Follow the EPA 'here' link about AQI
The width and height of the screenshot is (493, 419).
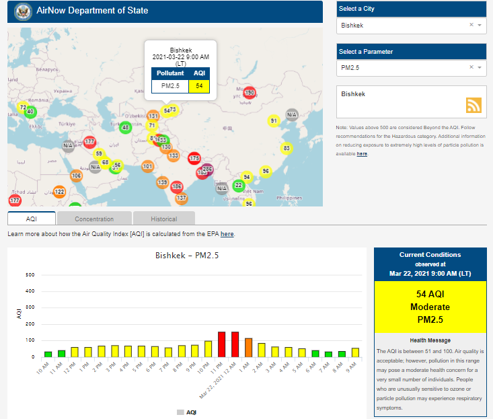tap(227, 234)
